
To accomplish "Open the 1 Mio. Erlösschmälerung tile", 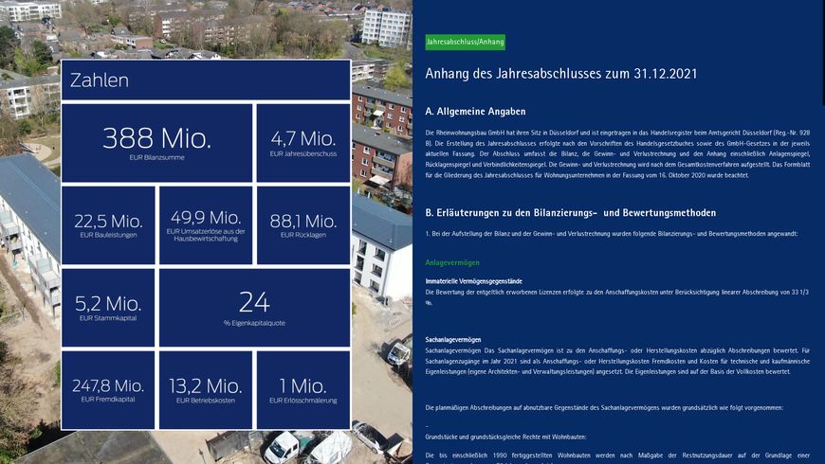I will tap(302, 390).
